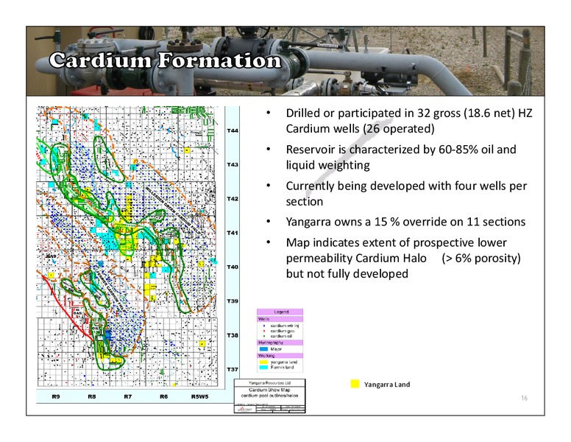Click the T40 township label

pos(233,267)
